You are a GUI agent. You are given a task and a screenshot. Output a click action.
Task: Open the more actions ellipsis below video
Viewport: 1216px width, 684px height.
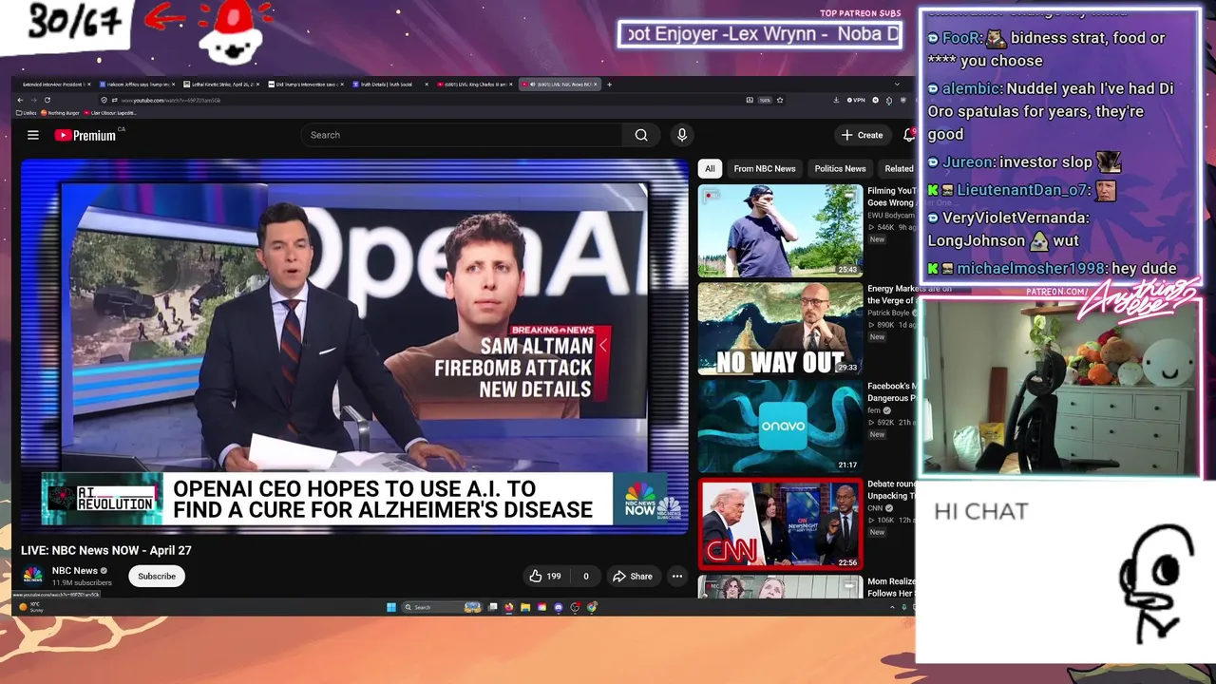pos(677,576)
